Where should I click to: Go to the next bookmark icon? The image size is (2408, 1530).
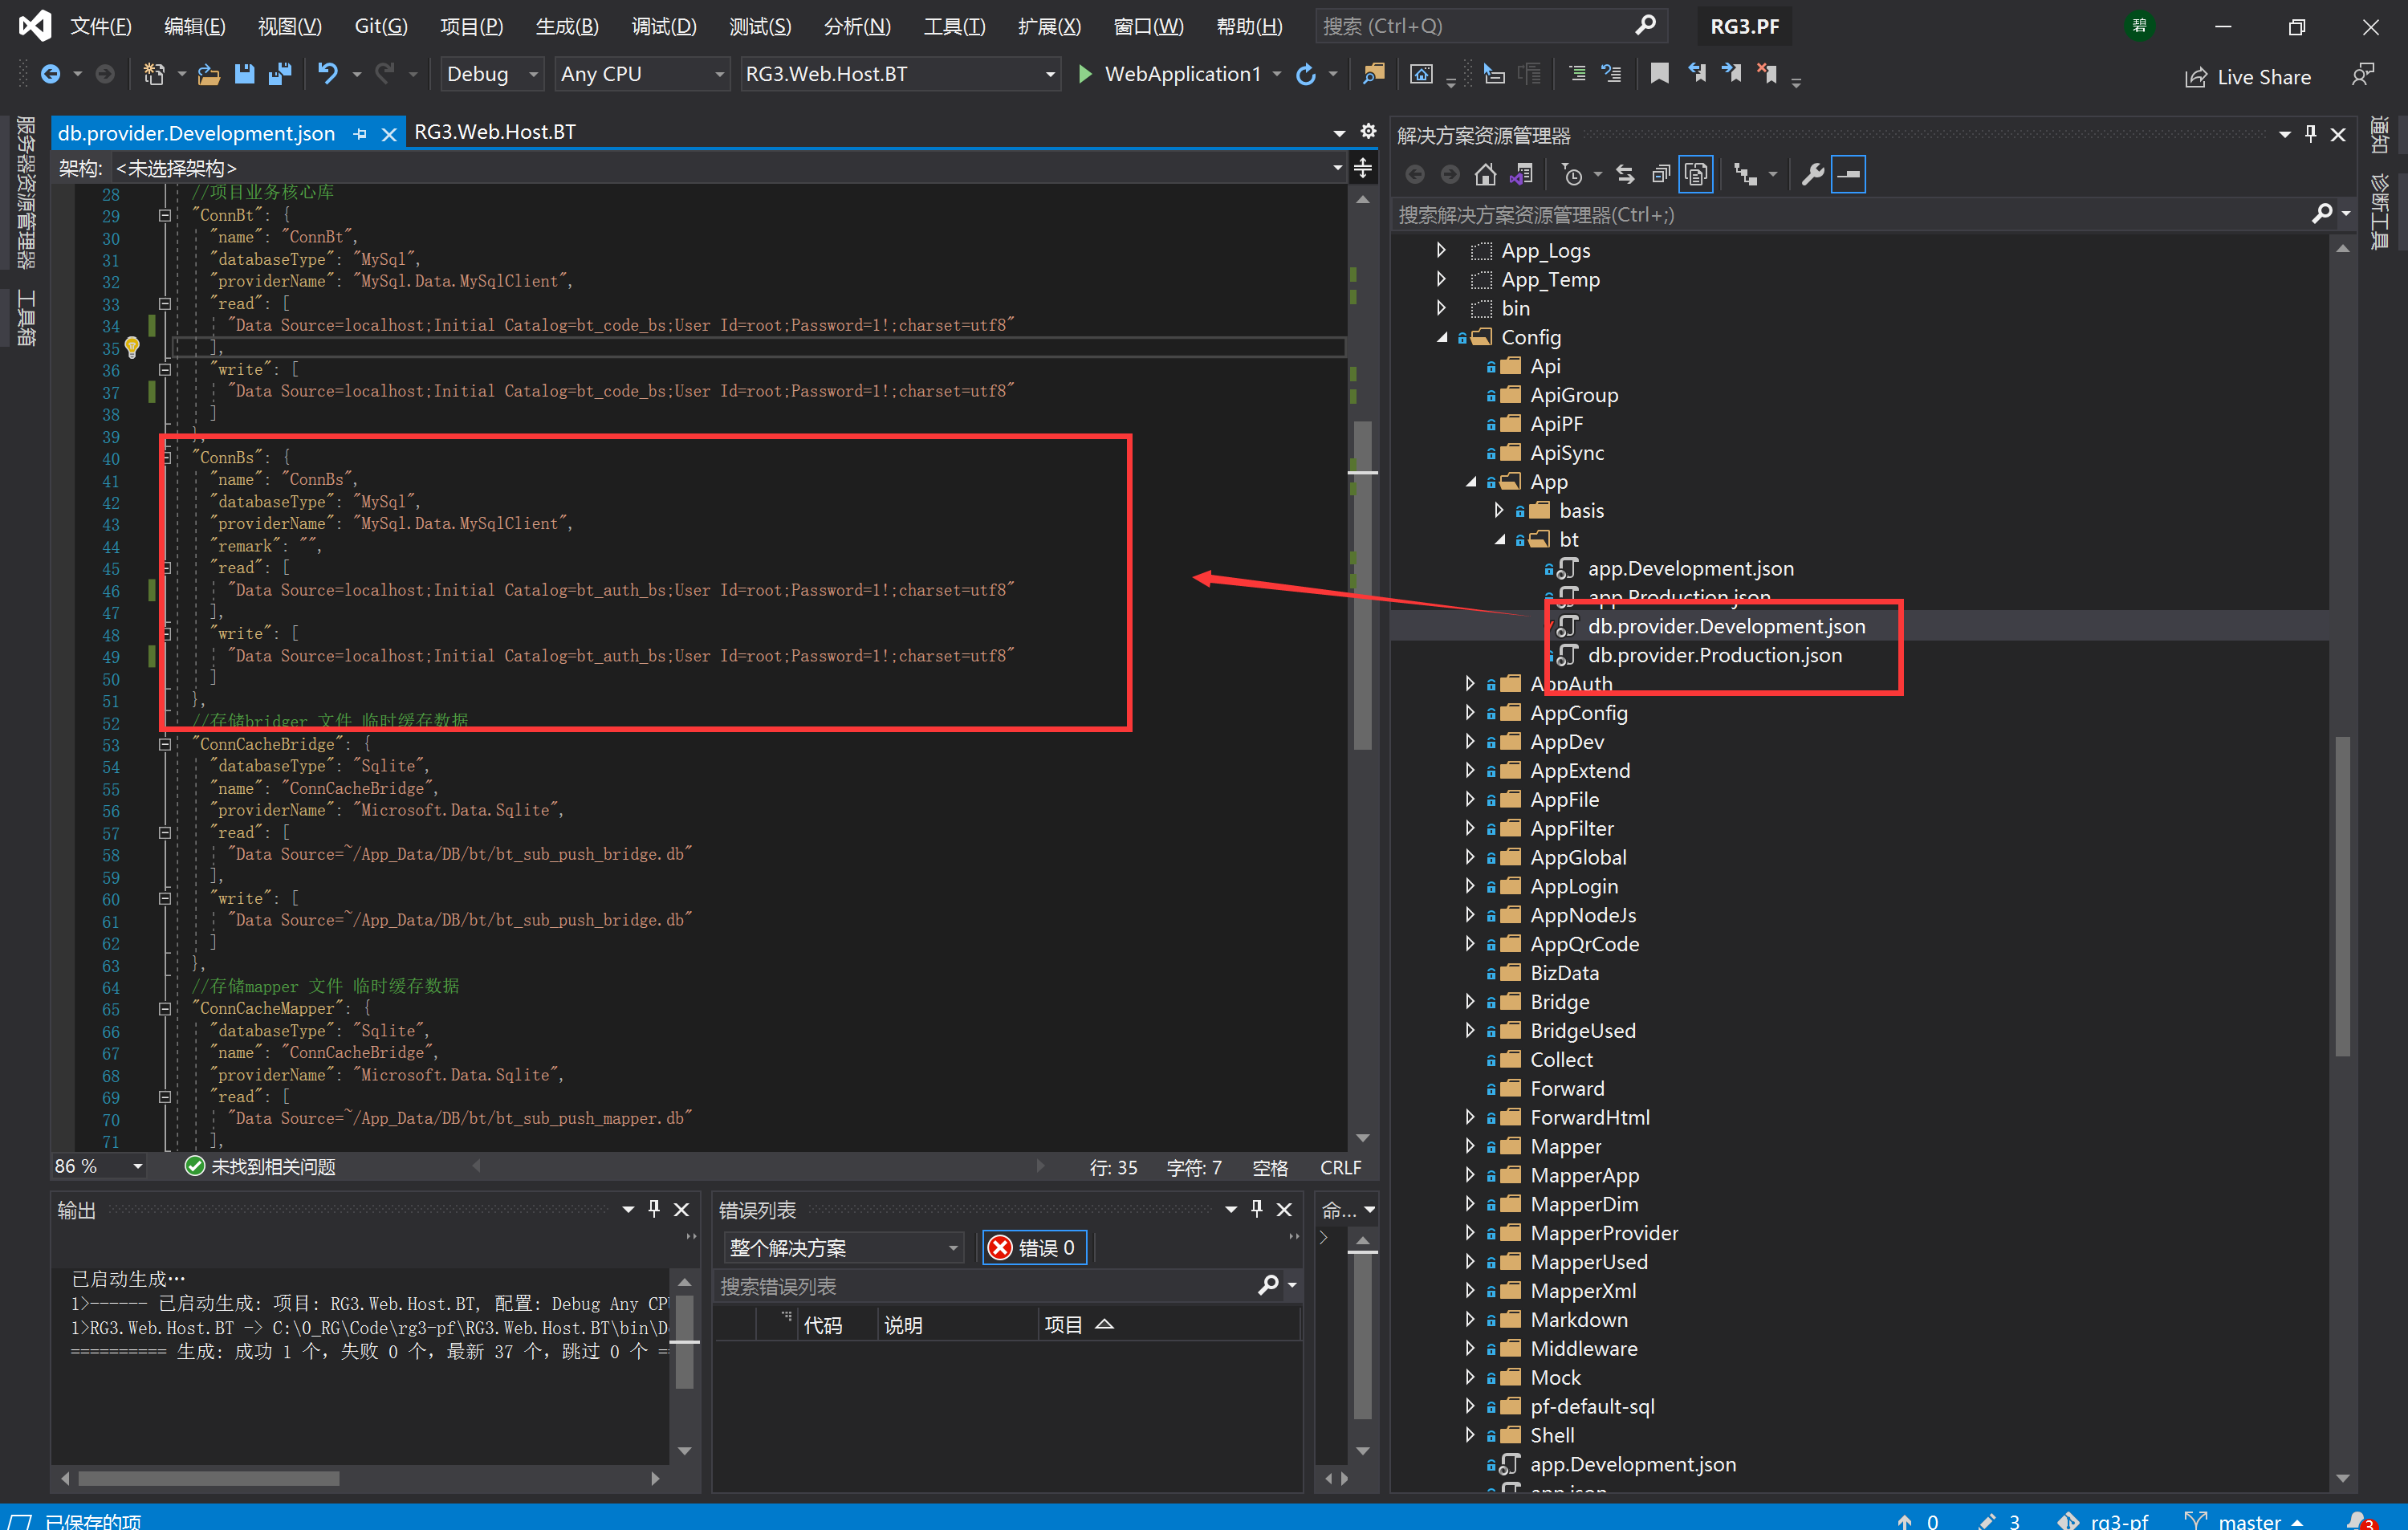[x=1732, y=74]
